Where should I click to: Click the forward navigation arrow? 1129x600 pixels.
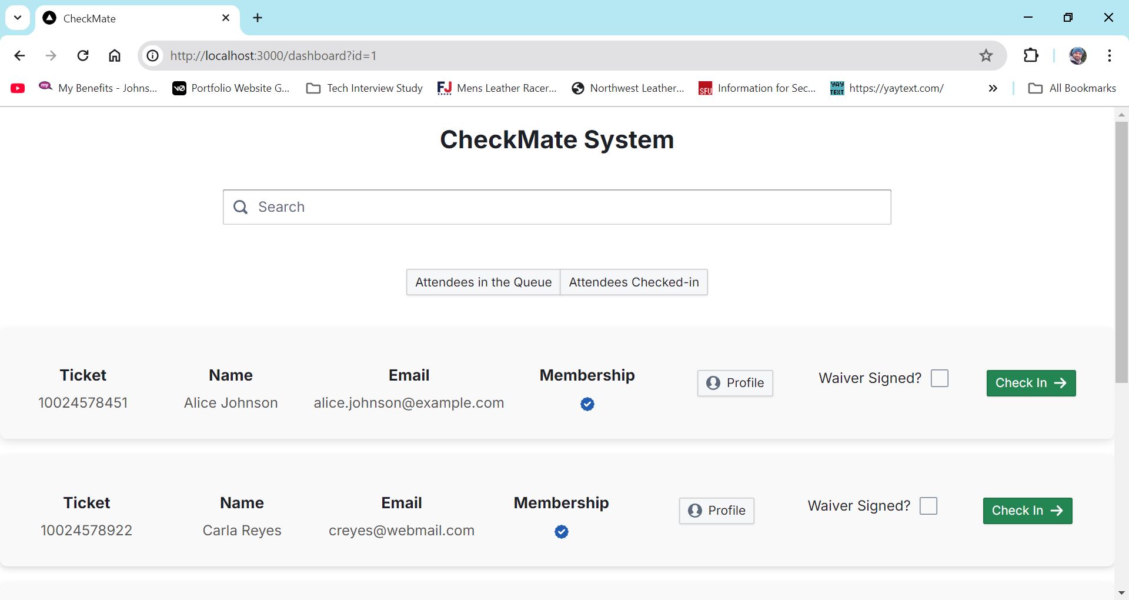coord(51,55)
